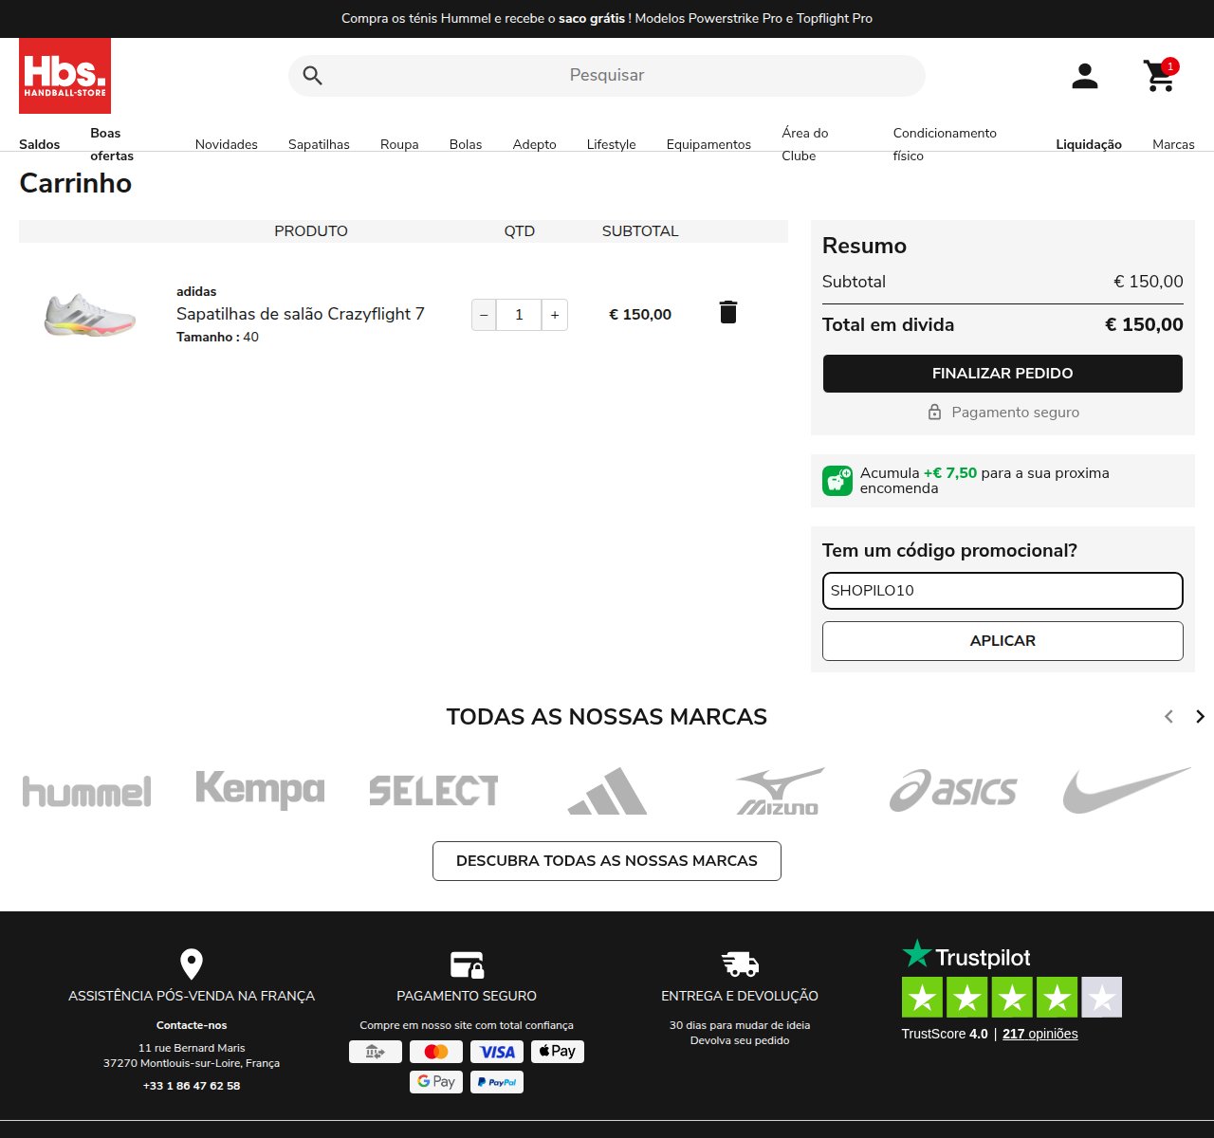Open Sapatilhas de salão Crazyflight 7 link

pyautogui.click(x=301, y=314)
